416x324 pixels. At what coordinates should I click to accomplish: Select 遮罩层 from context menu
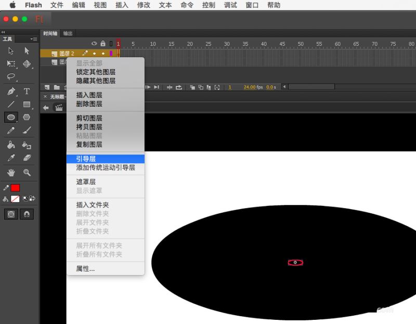pyautogui.click(x=106, y=182)
